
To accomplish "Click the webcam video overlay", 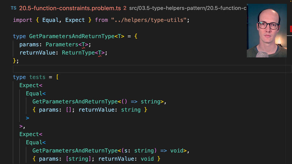I will 267,30.
